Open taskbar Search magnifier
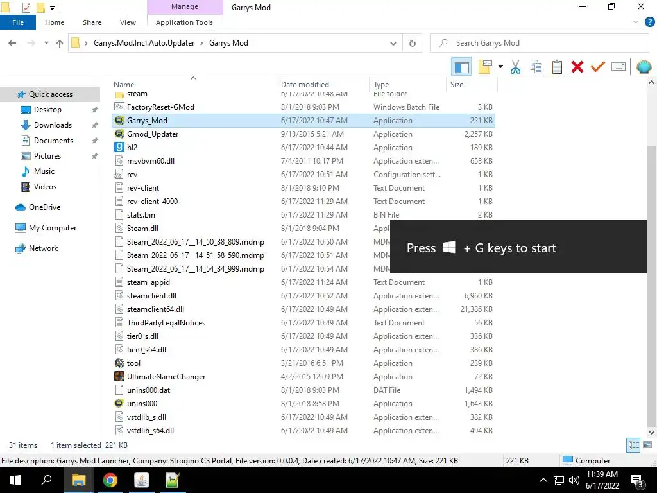 [x=46, y=480]
